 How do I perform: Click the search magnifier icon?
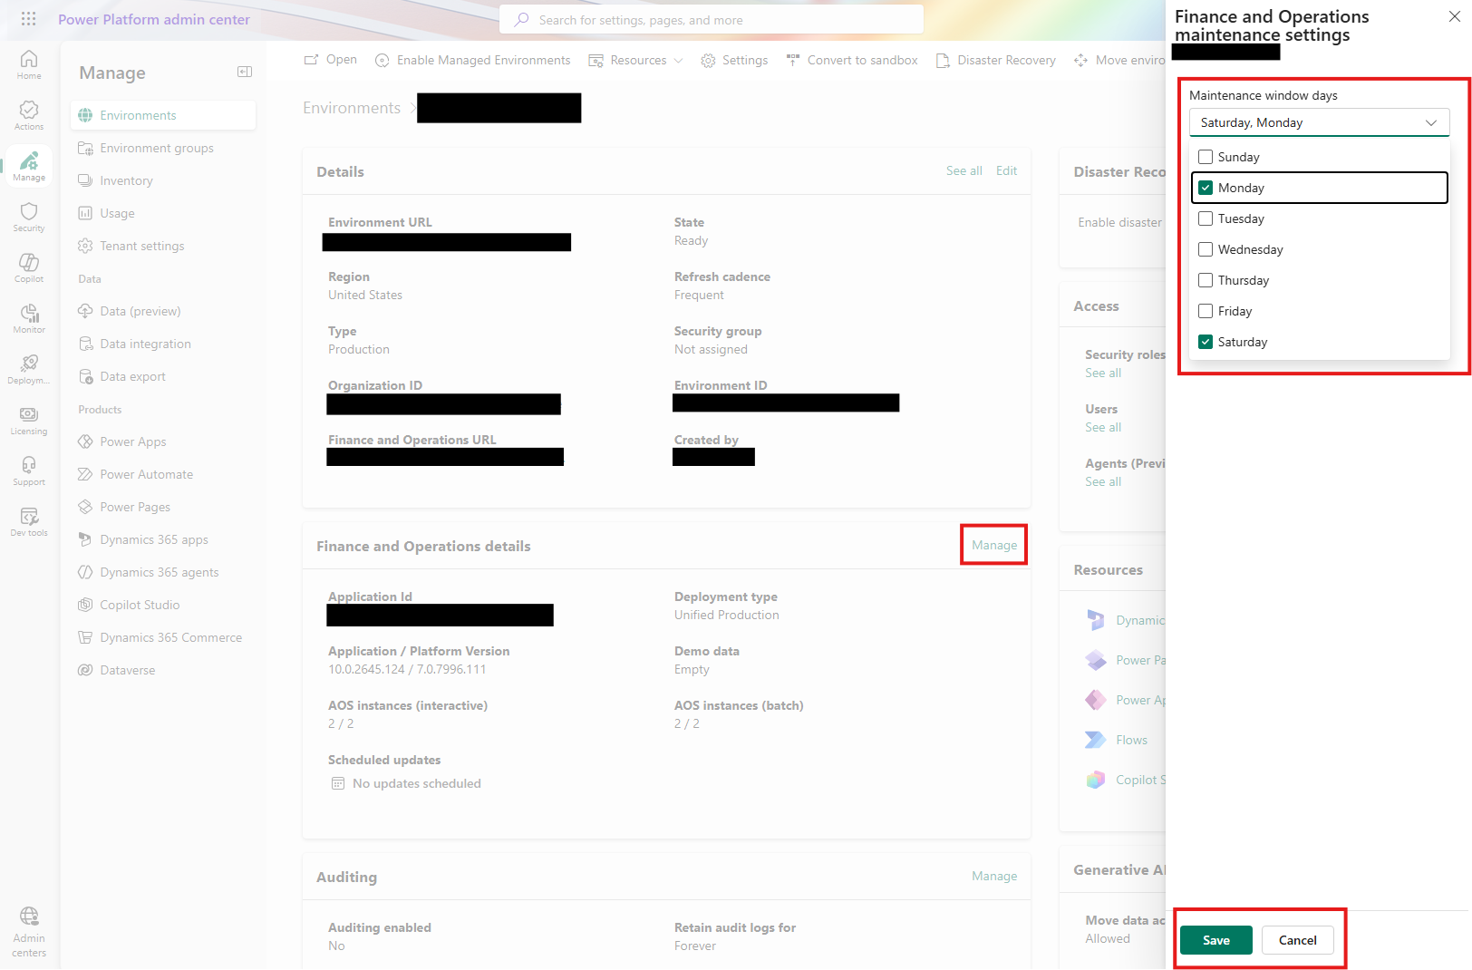click(522, 19)
